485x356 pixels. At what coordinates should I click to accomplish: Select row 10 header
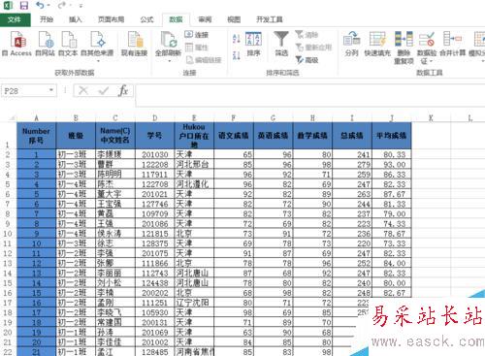coord(8,234)
